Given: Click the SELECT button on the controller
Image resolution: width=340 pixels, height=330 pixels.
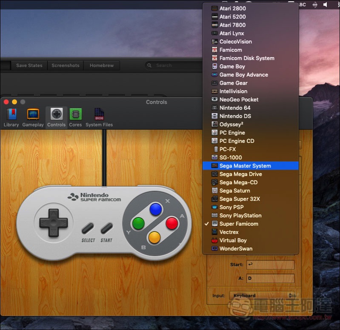Looking at the screenshot, I should pos(88,228).
